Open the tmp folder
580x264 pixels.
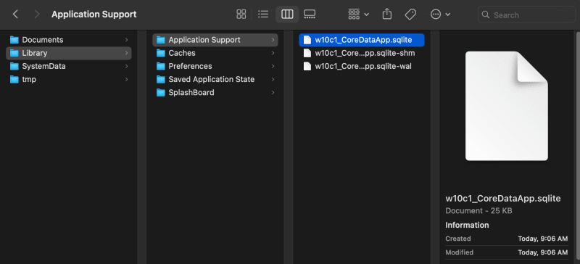[x=69, y=79]
